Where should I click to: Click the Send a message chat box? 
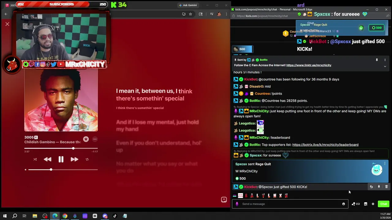pyautogui.click(x=290, y=204)
